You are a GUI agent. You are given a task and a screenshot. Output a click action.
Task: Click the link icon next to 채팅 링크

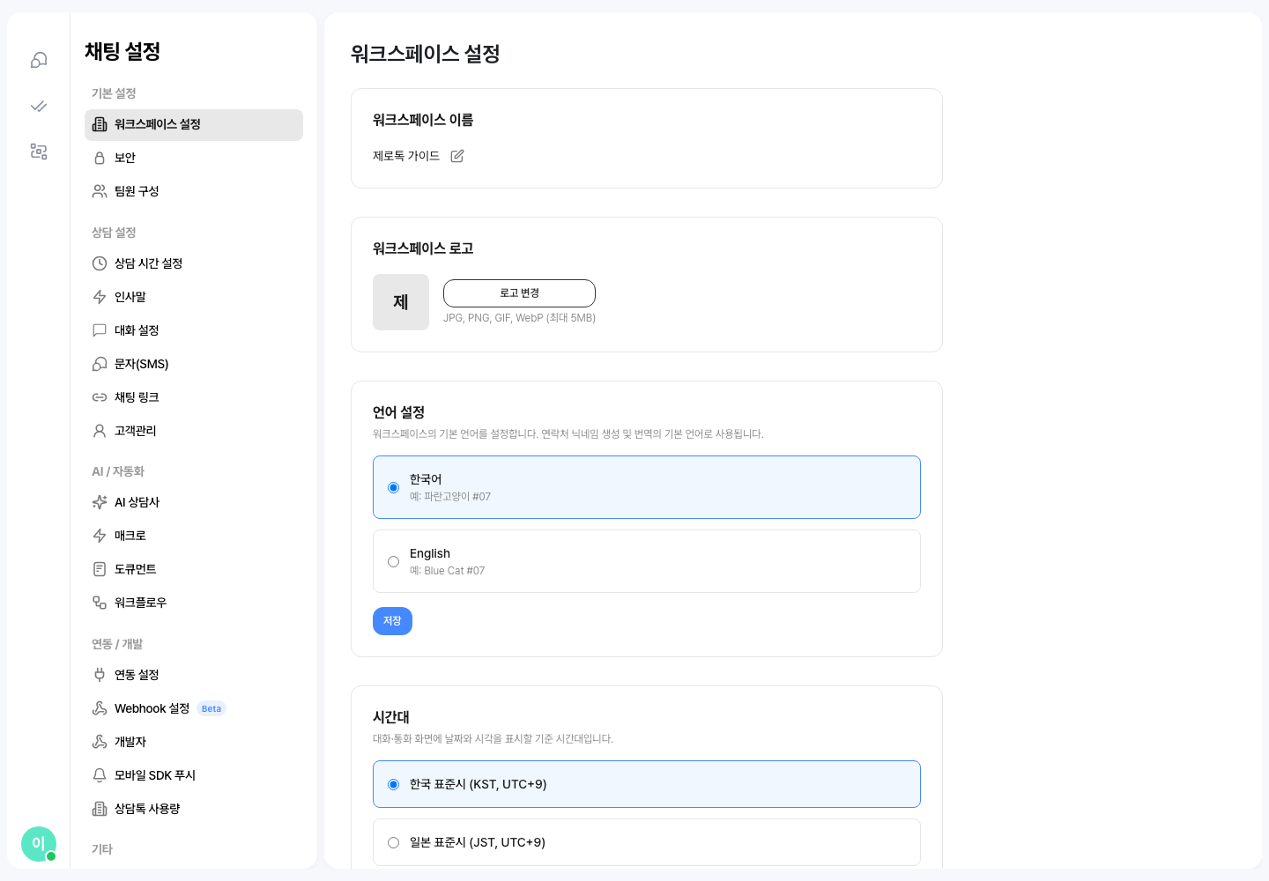click(100, 397)
